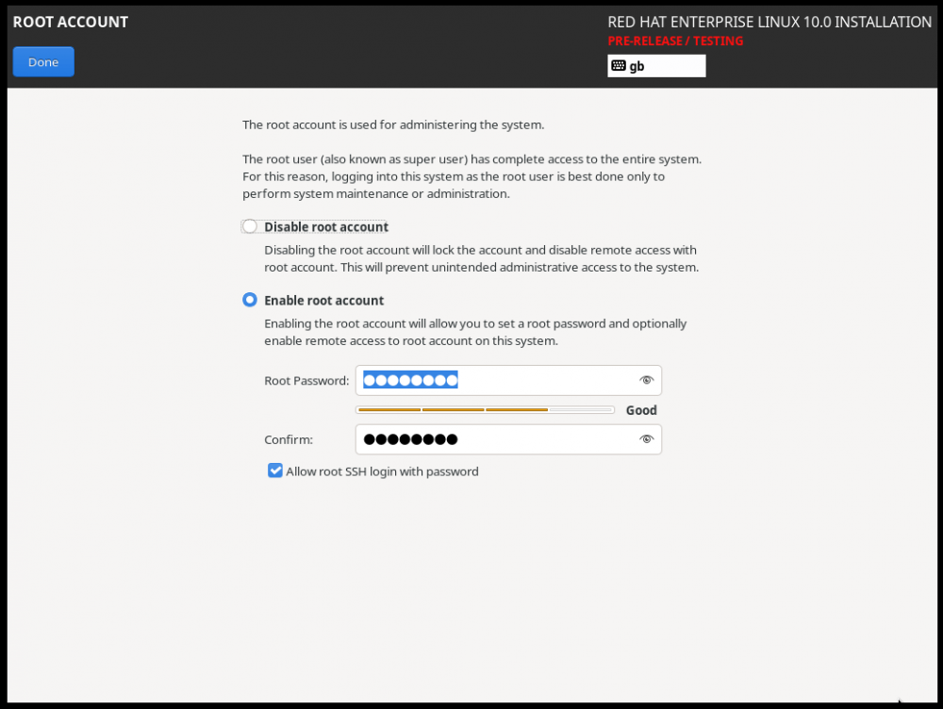Click the Allow root SSH login label
943x709 pixels.
(x=382, y=470)
